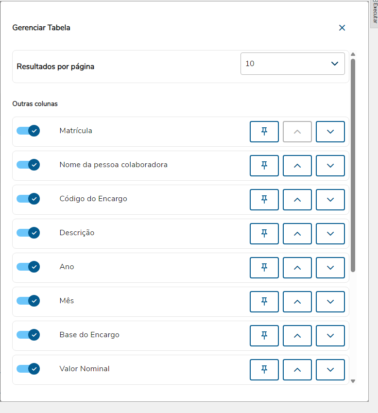The height and width of the screenshot is (413, 378).
Task: Close the Gerenciar Tabela dialog
Action: tap(342, 28)
